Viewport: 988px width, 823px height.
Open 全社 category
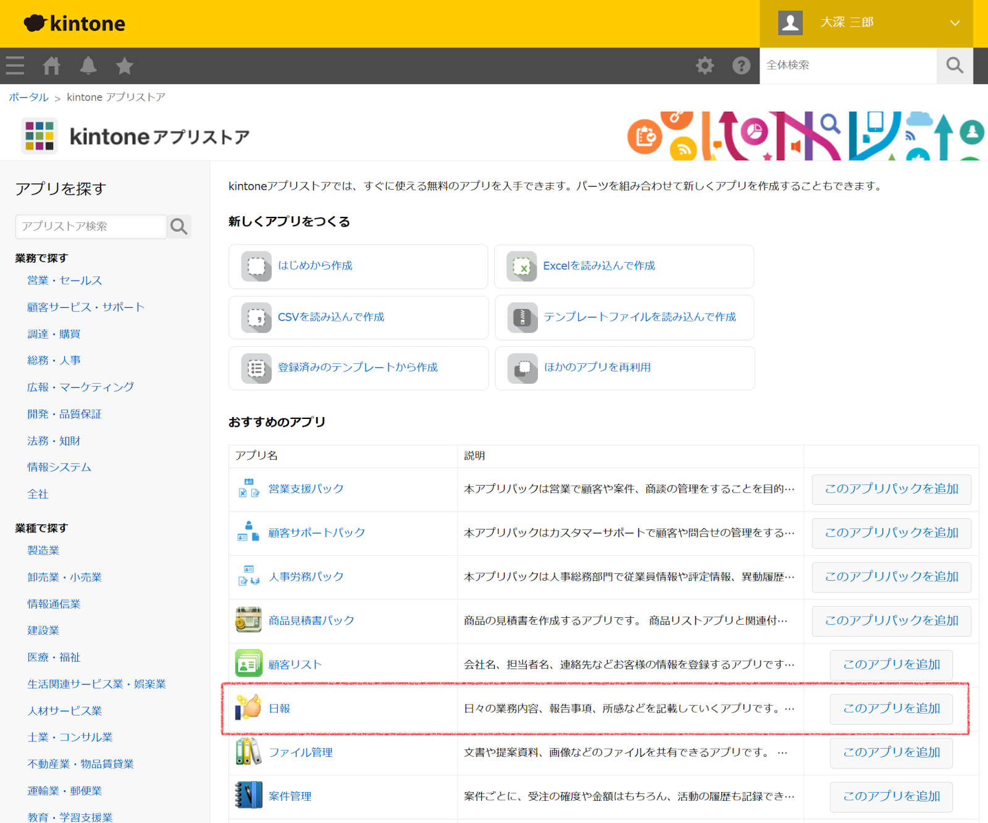coord(38,494)
